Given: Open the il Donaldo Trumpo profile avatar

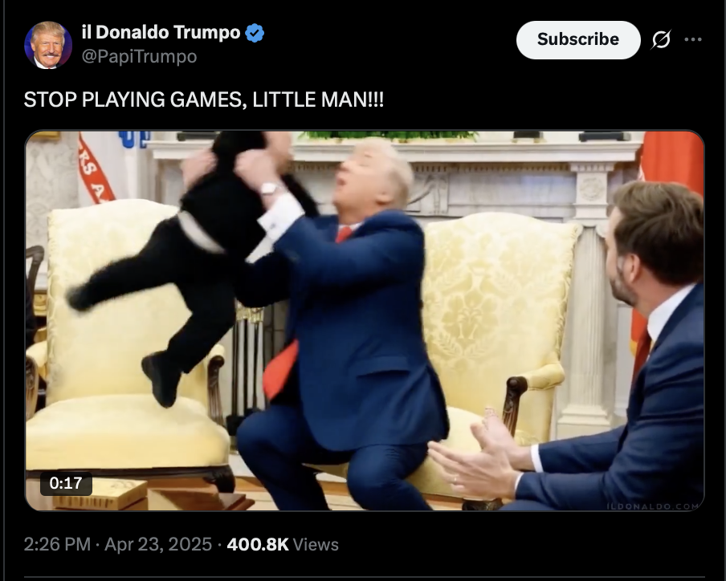Looking at the screenshot, I should [x=47, y=45].
